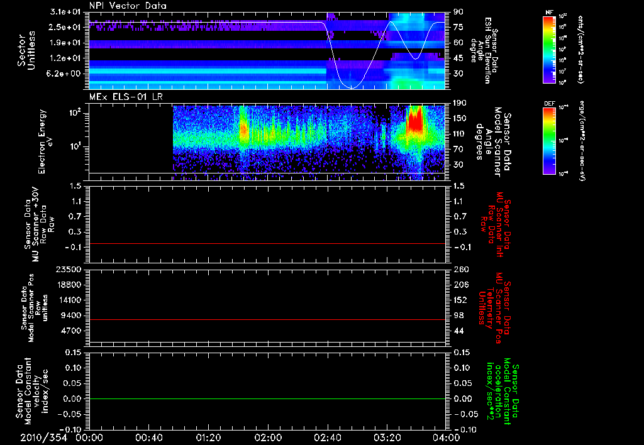Click the white sun elevation curve's minimum dip
The height and width of the screenshot is (445, 644).
pos(352,87)
